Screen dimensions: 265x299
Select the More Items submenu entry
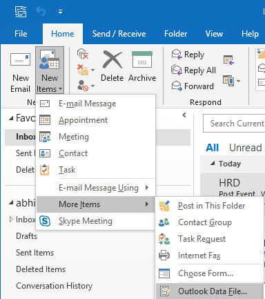point(95,204)
